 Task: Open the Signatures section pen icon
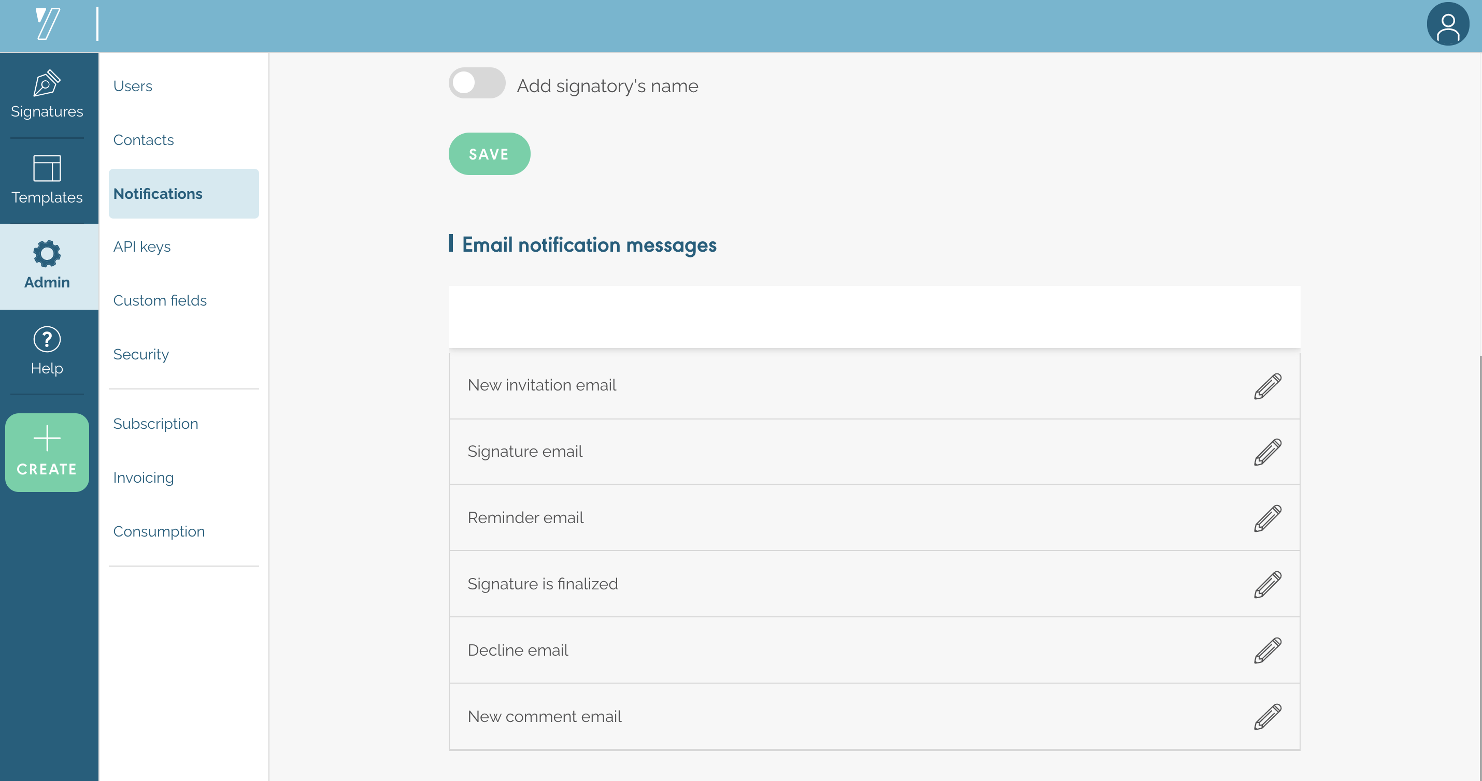47,84
